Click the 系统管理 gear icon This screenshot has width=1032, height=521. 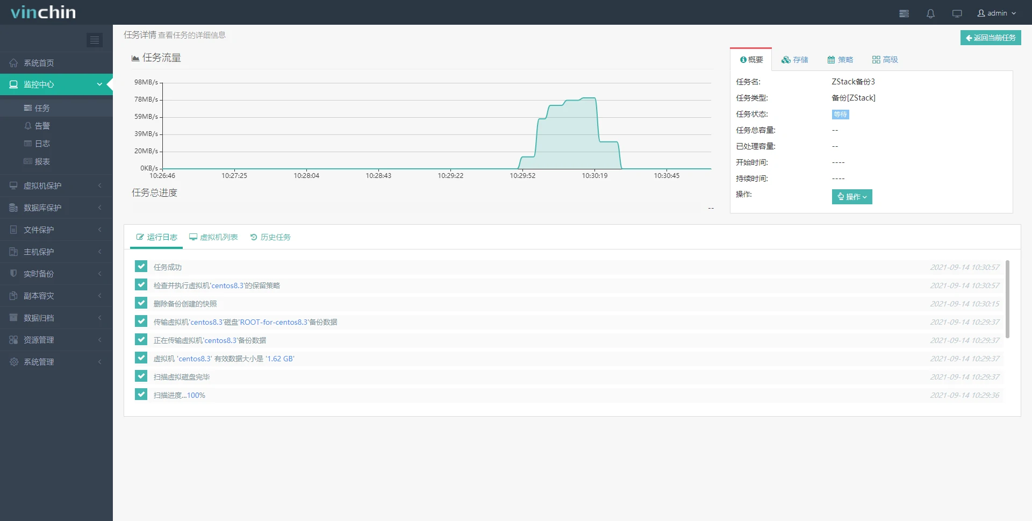click(x=13, y=362)
